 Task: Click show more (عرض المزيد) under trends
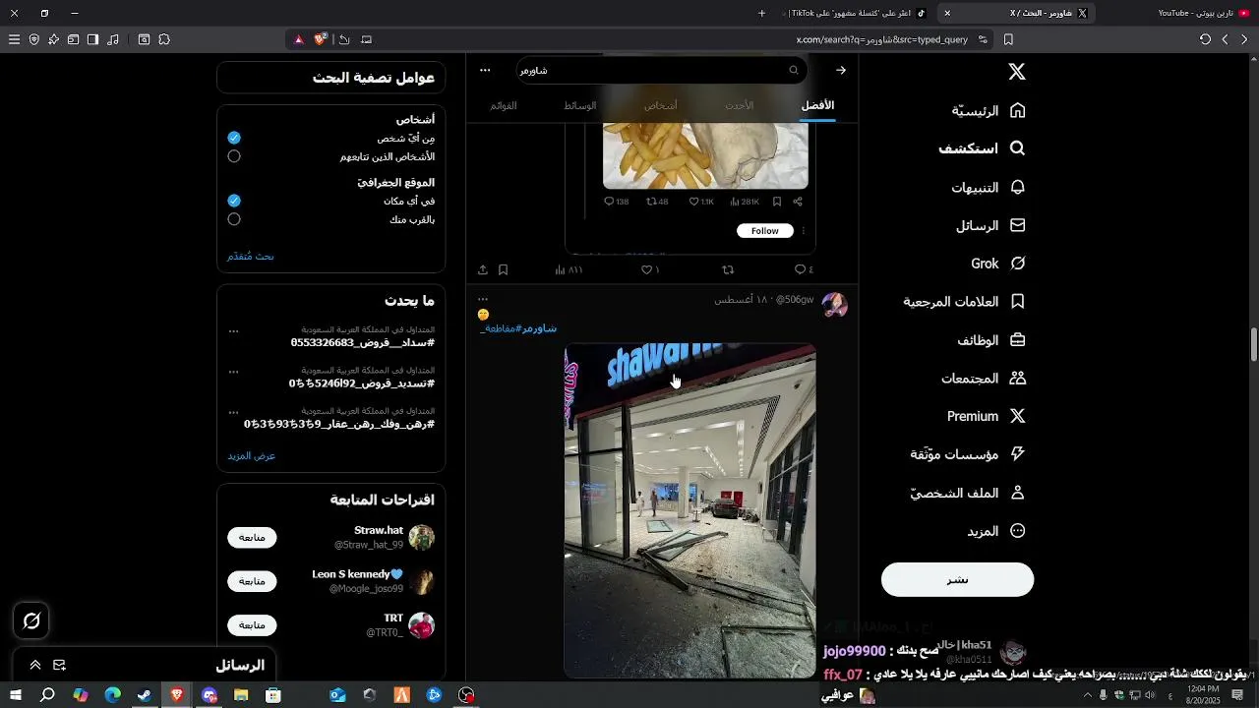coord(252,456)
